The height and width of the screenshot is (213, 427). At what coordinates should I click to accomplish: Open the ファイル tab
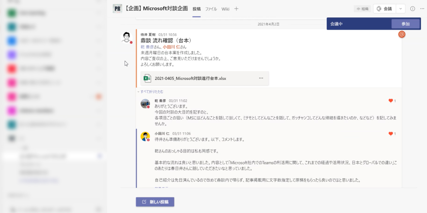coord(211,9)
